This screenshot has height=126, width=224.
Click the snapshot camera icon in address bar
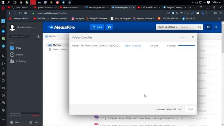tap(169, 13)
